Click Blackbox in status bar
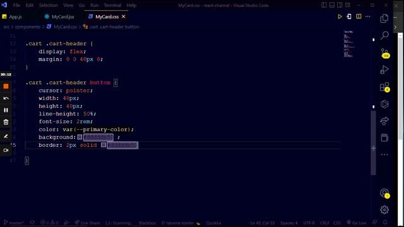404x227 pixels. click(147, 223)
